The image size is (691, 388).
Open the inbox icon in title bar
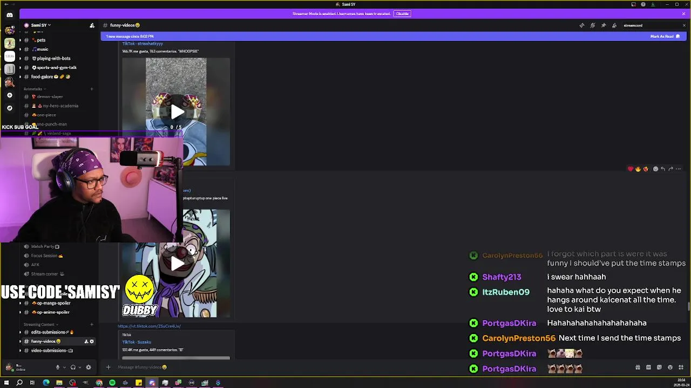point(634,4)
